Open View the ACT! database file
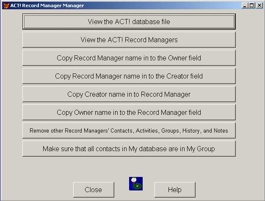The width and height of the screenshot is (265, 201). (129, 22)
